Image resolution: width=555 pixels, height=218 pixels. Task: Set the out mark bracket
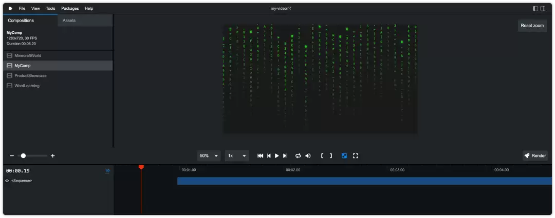(331, 156)
